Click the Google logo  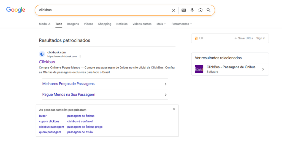pyautogui.click(x=16, y=10)
